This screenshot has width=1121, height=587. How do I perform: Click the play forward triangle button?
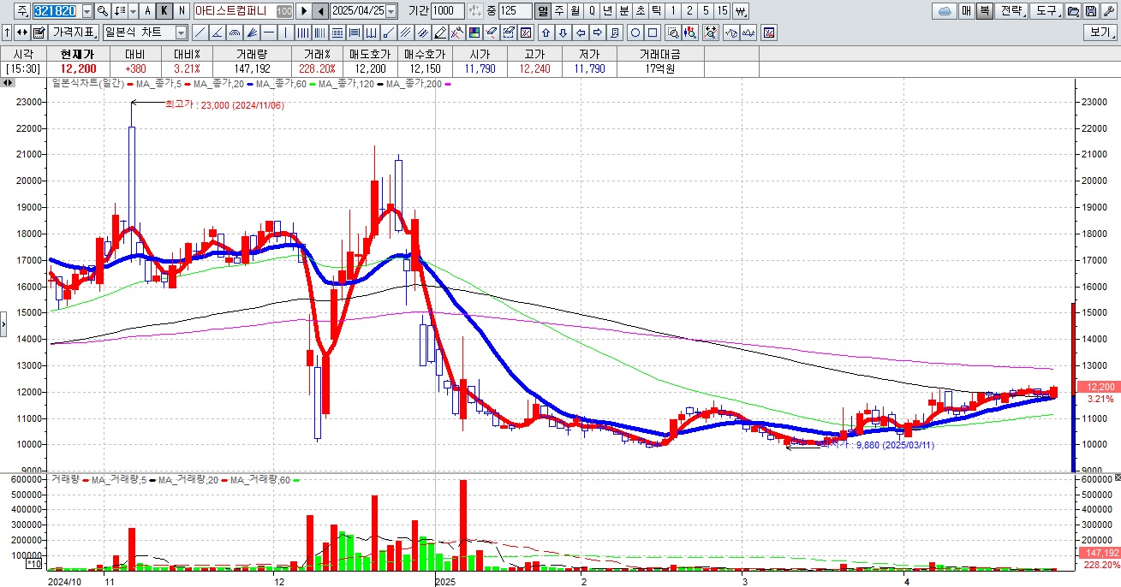(304, 11)
